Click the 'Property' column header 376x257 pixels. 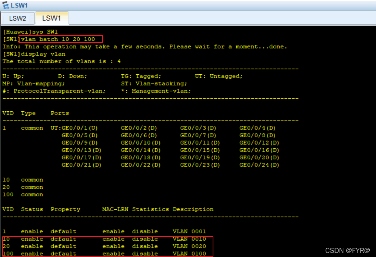[66, 209]
